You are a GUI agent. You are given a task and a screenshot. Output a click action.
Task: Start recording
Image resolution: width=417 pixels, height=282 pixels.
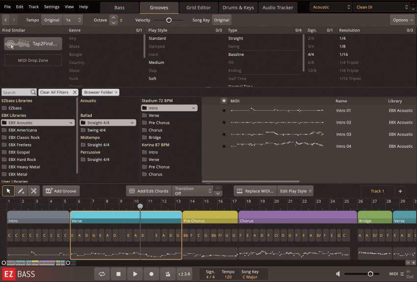pyautogui.click(x=151, y=274)
